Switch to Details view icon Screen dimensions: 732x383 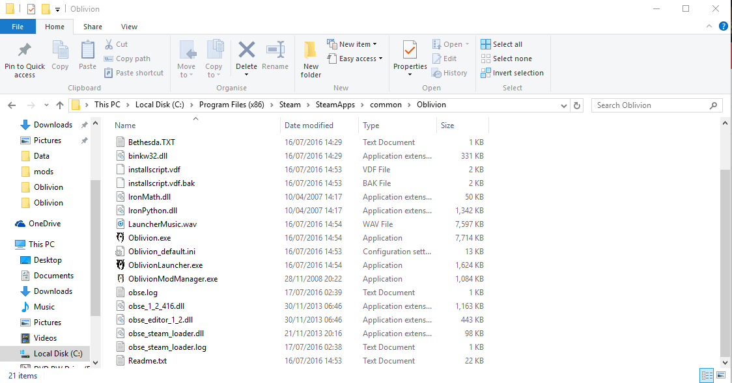(707, 375)
